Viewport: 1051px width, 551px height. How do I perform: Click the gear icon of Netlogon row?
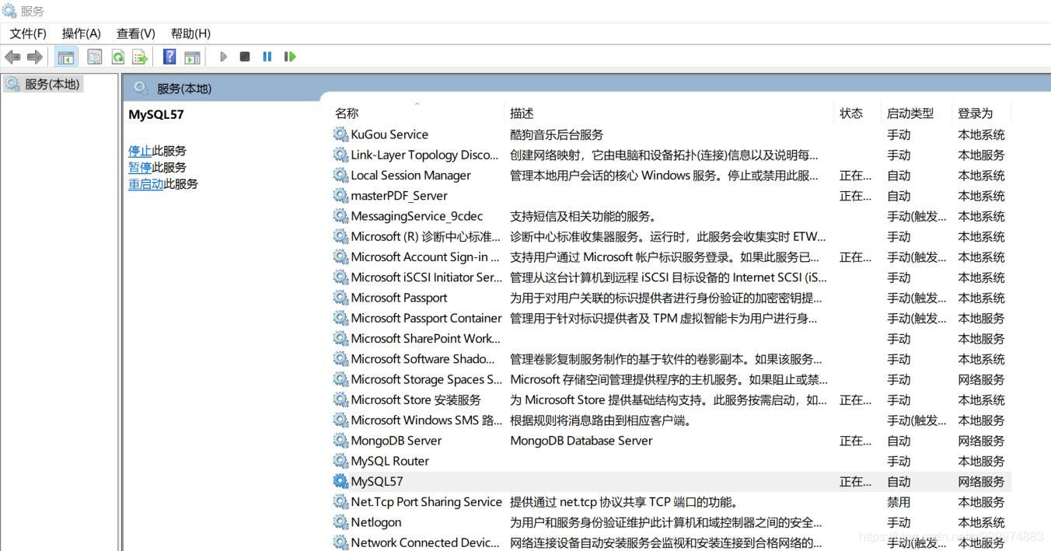pos(340,522)
